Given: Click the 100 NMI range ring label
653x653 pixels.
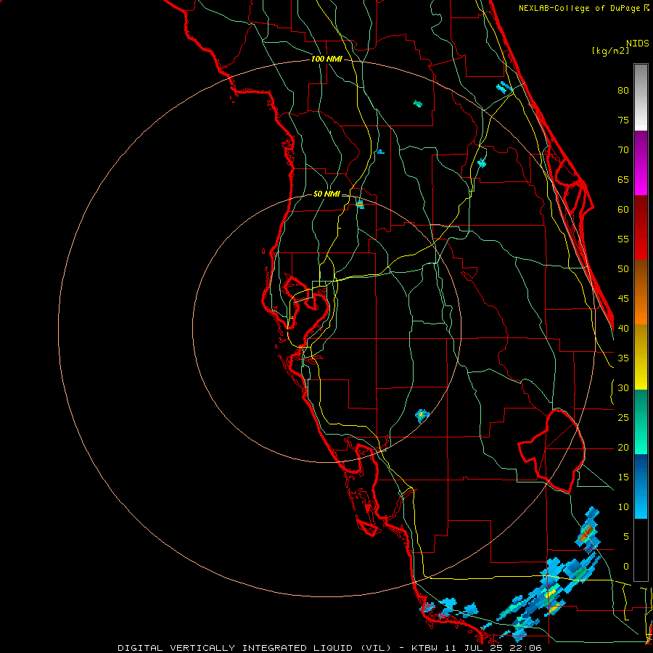Looking at the screenshot, I should 326,59.
